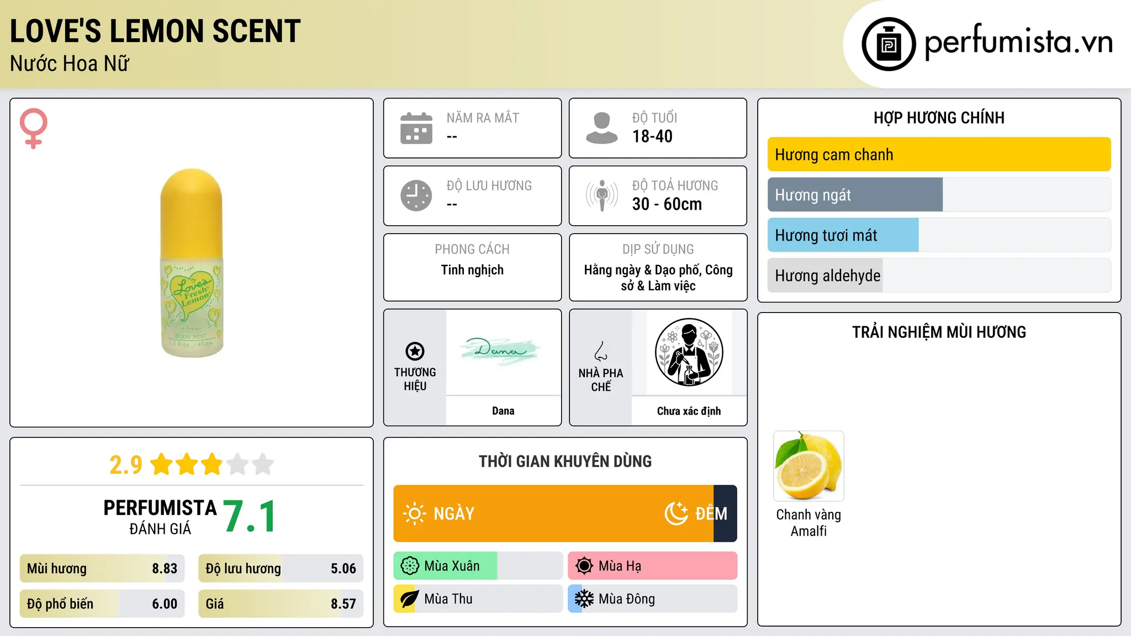Select the Hương aldehyde accord bar
1131x636 pixels.
(939, 275)
